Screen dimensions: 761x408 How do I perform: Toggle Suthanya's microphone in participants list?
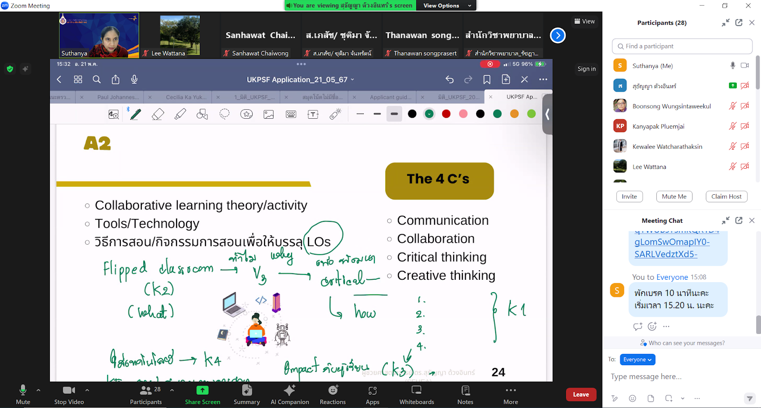point(733,66)
